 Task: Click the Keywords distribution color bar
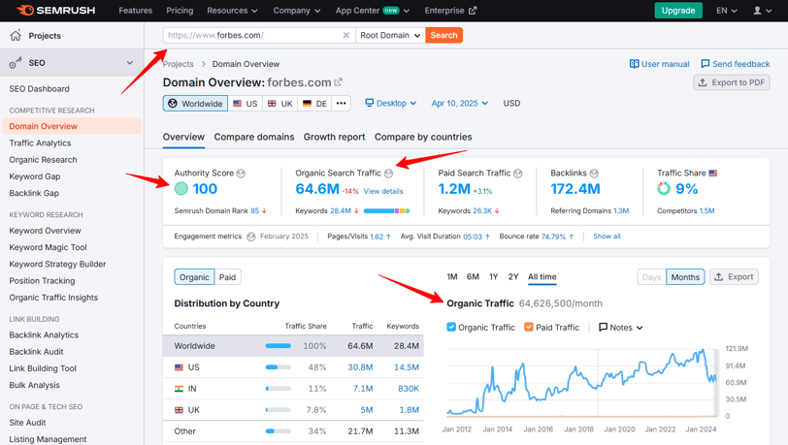point(386,211)
